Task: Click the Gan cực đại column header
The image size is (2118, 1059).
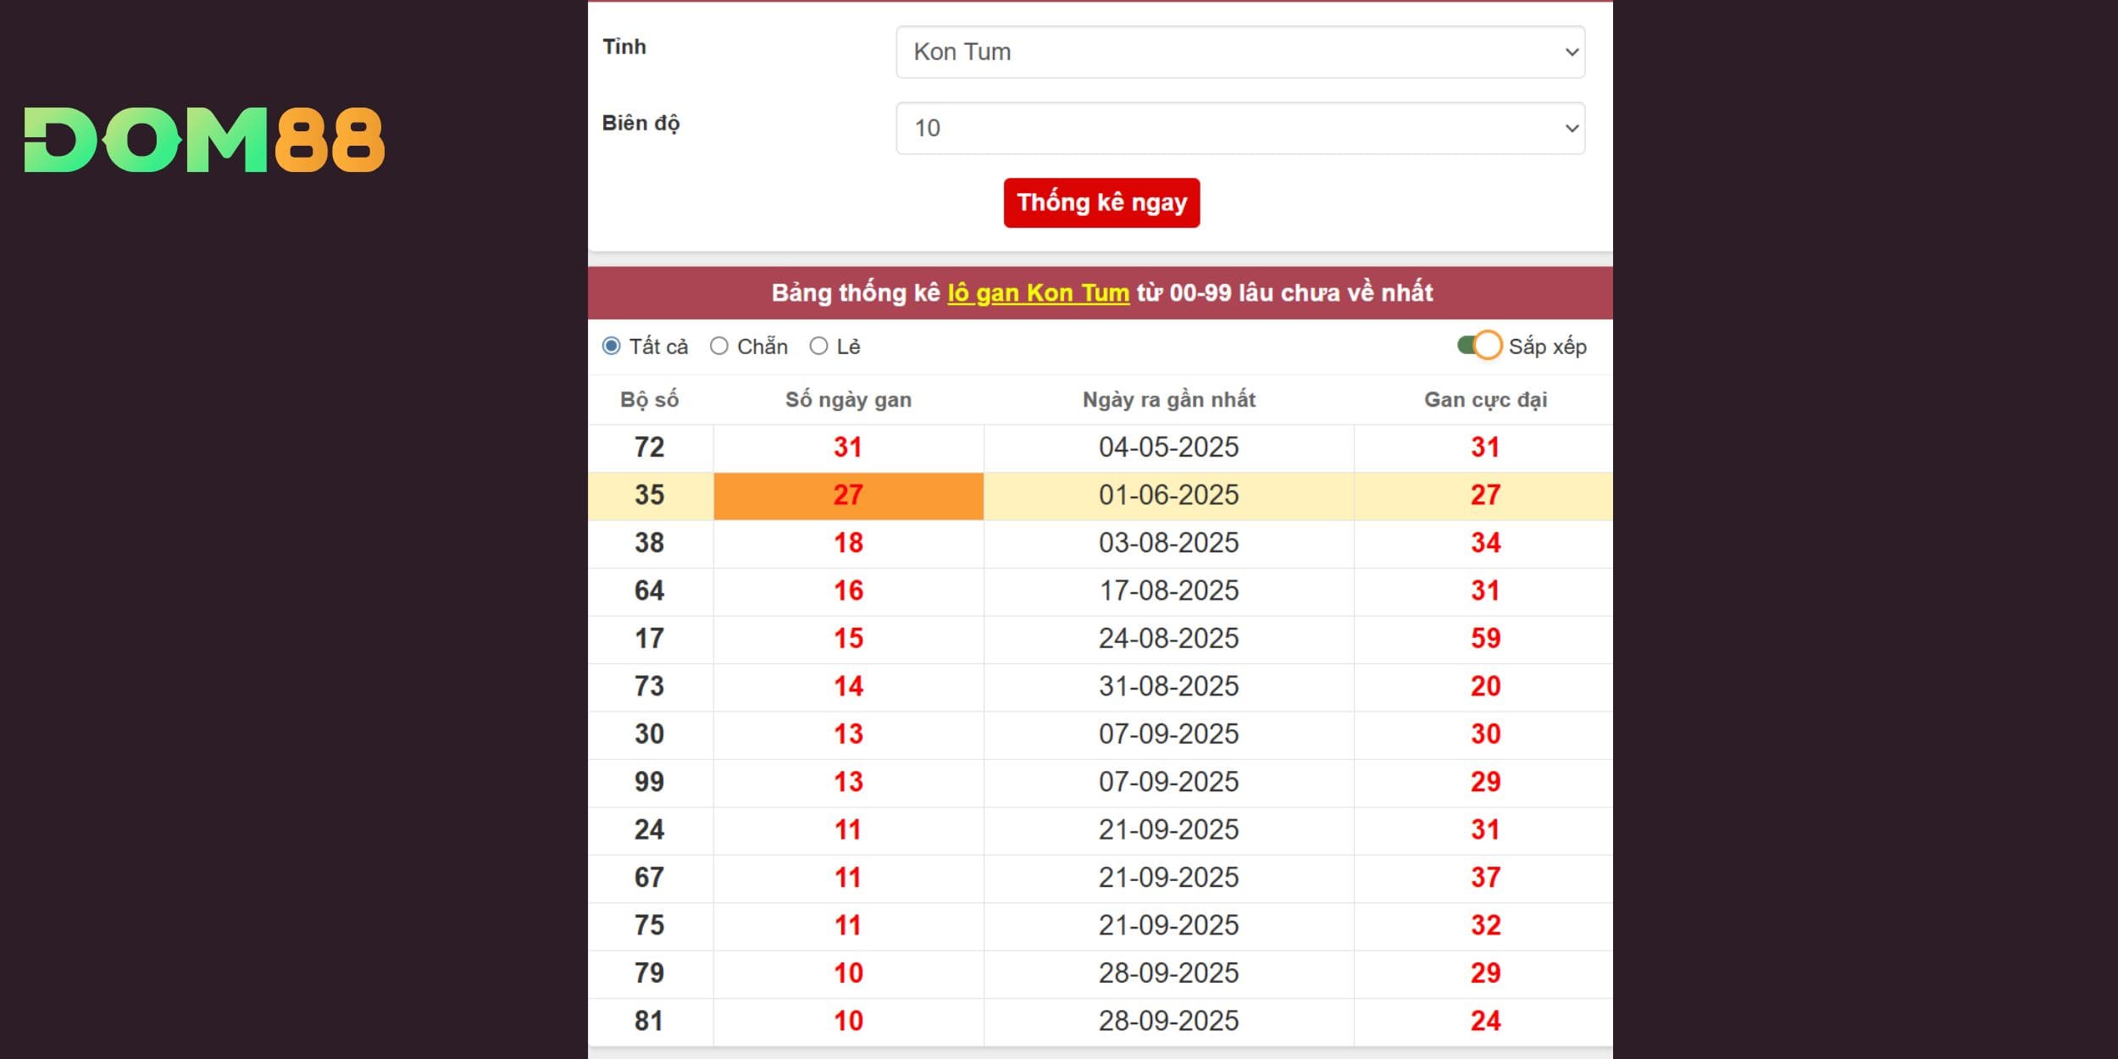Action: (1485, 400)
